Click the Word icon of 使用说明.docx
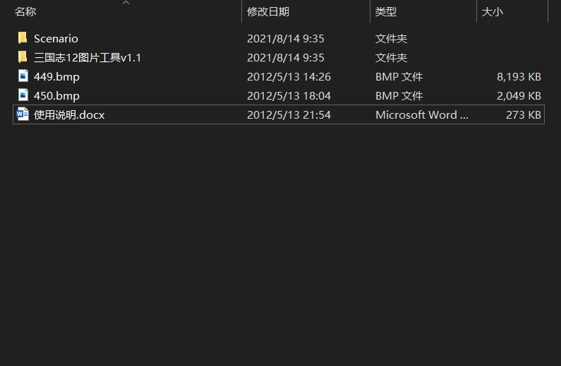The image size is (561, 366). pyautogui.click(x=23, y=114)
